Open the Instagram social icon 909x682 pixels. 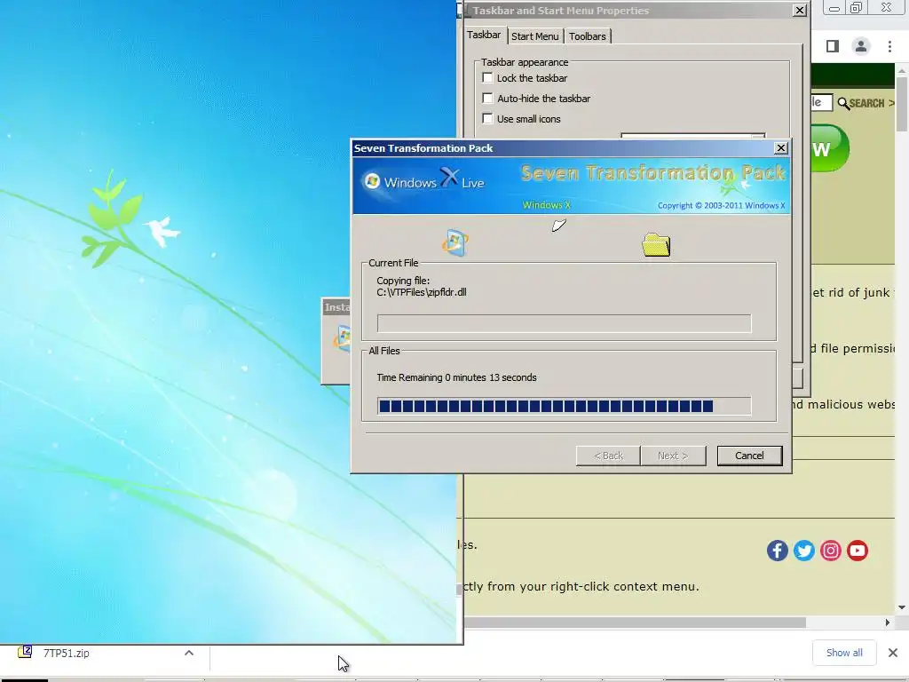pyautogui.click(x=831, y=551)
